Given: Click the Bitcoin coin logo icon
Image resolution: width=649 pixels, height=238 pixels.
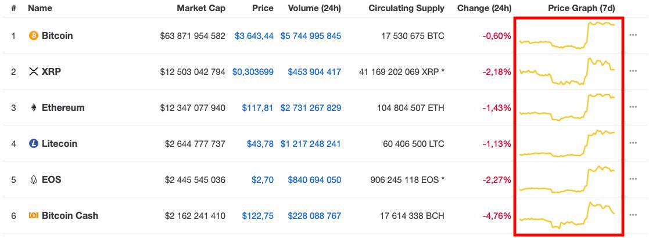Looking at the screenshot, I should 34,36.
